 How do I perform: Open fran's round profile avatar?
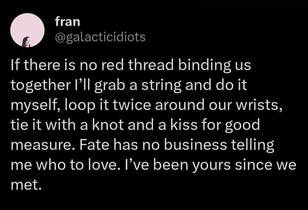27,30
